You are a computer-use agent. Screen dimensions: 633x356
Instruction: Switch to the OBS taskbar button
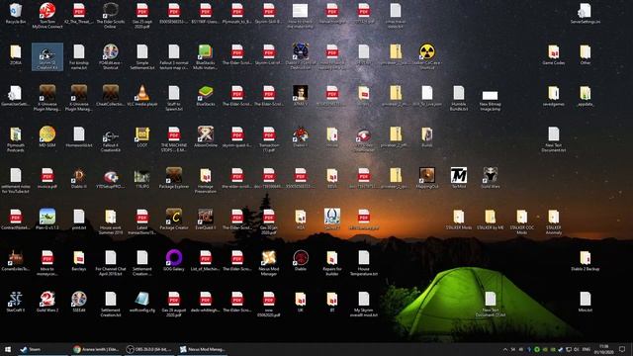click(148, 349)
